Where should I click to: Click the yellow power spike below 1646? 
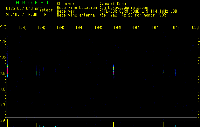[114, 124]
